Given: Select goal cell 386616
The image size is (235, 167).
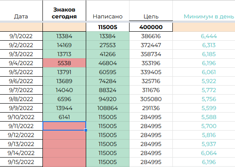Looking at the screenshot, I should (x=151, y=36).
